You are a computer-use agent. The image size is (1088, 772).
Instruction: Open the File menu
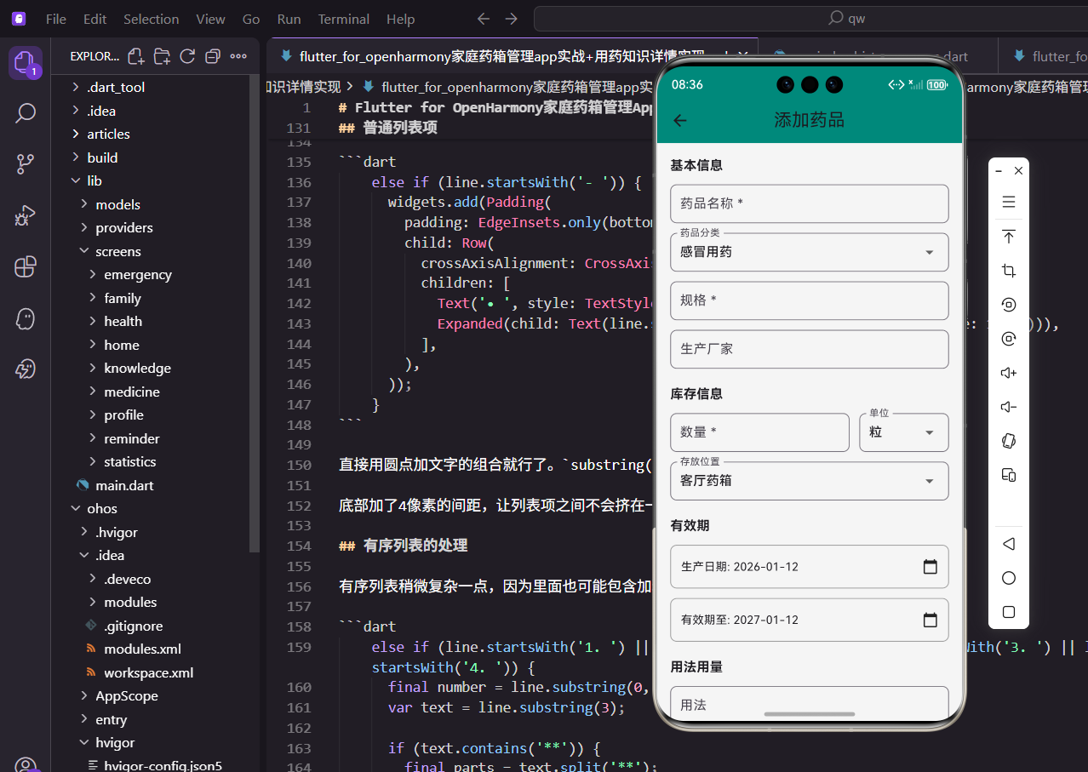[x=55, y=19]
